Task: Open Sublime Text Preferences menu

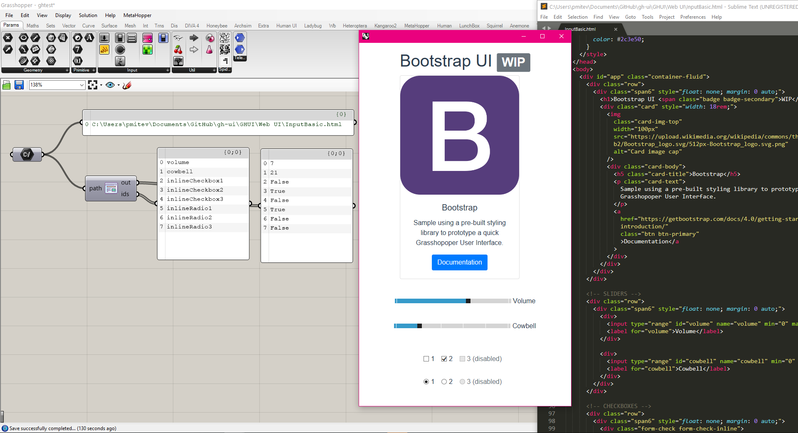Action: coord(693,17)
